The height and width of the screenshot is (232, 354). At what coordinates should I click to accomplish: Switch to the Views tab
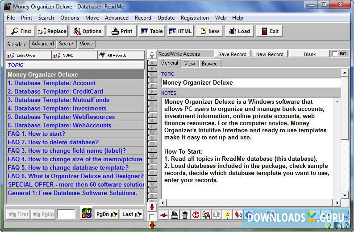click(x=86, y=44)
